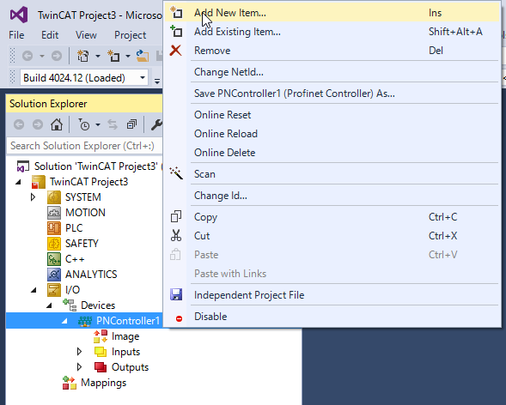Open the Add New Item toolbar dropdown arrow
The width and height of the screenshot is (506, 405).
pyautogui.click(x=128, y=57)
